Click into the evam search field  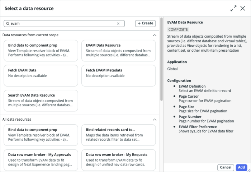[x=64, y=24]
